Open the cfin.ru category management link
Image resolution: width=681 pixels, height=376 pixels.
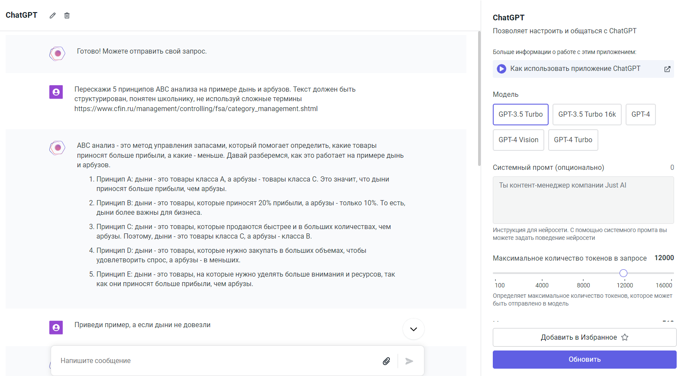tap(196, 109)
